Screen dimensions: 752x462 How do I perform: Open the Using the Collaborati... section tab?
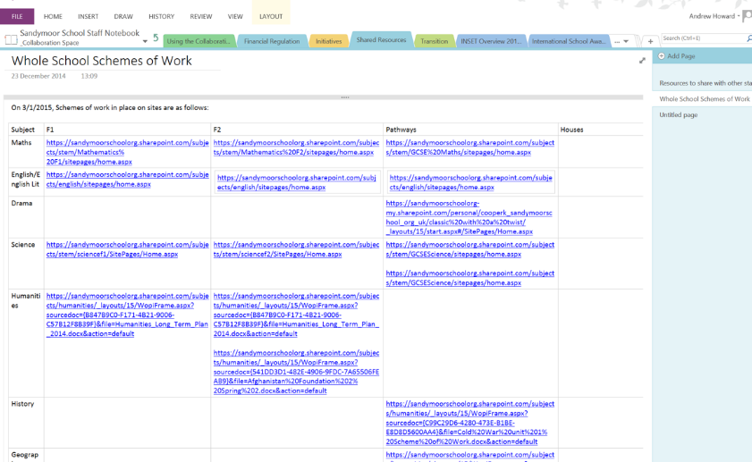pyautogui.click(x=199, y=41)
